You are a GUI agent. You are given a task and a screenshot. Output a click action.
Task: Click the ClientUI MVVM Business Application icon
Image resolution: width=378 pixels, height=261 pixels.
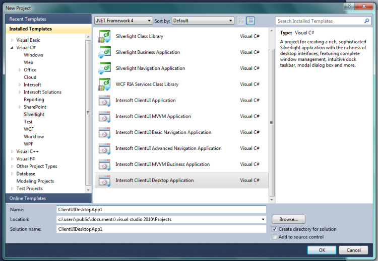tap(104, 164)
